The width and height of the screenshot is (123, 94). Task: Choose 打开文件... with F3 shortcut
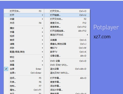pos(24,11)
